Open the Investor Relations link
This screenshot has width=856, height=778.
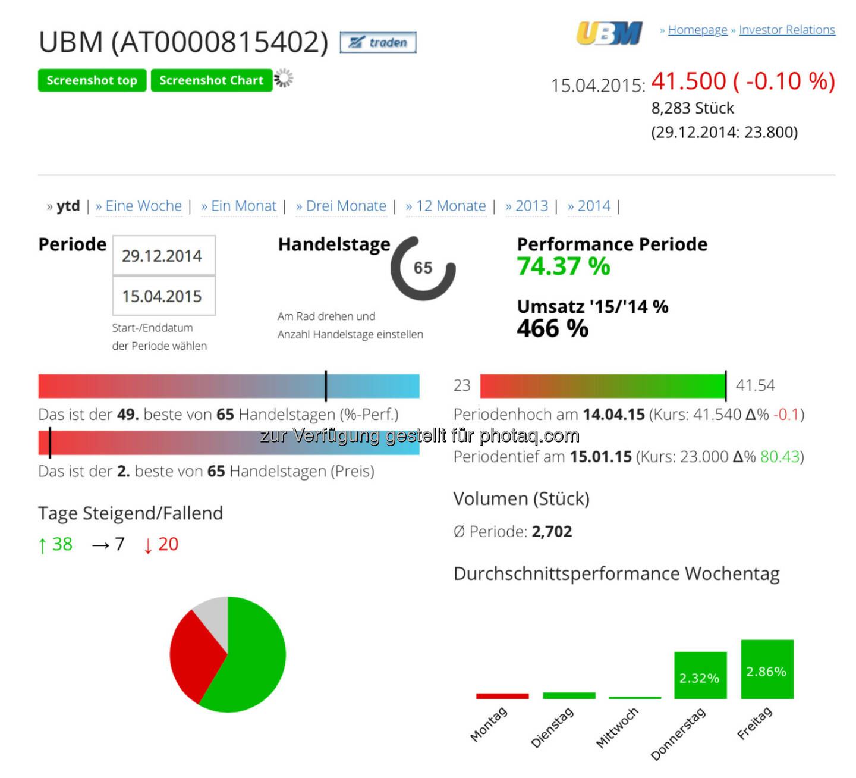(x=787, y=30)
